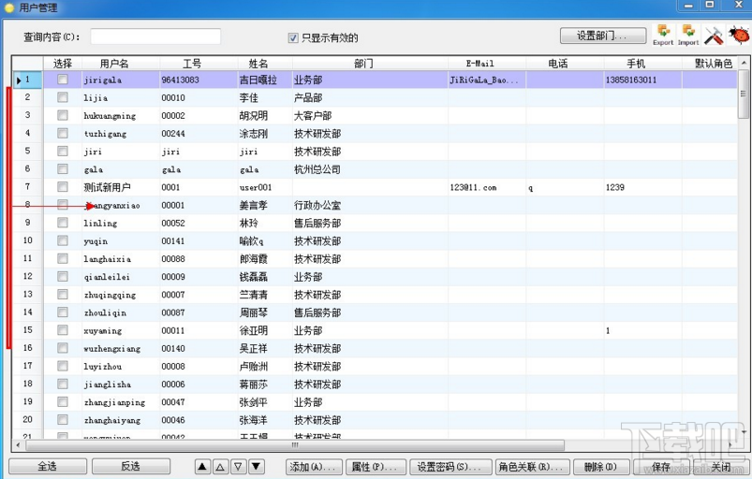Move the record to top with filled up arrow
752x479 pixels.
202,466
